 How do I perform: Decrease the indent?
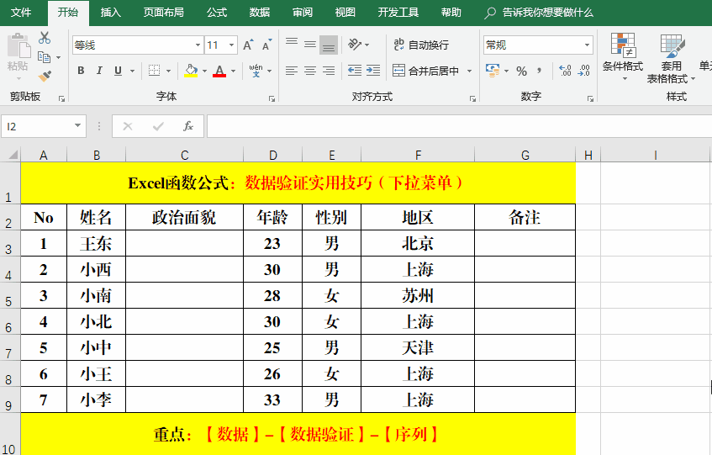(x=355, y=71)
